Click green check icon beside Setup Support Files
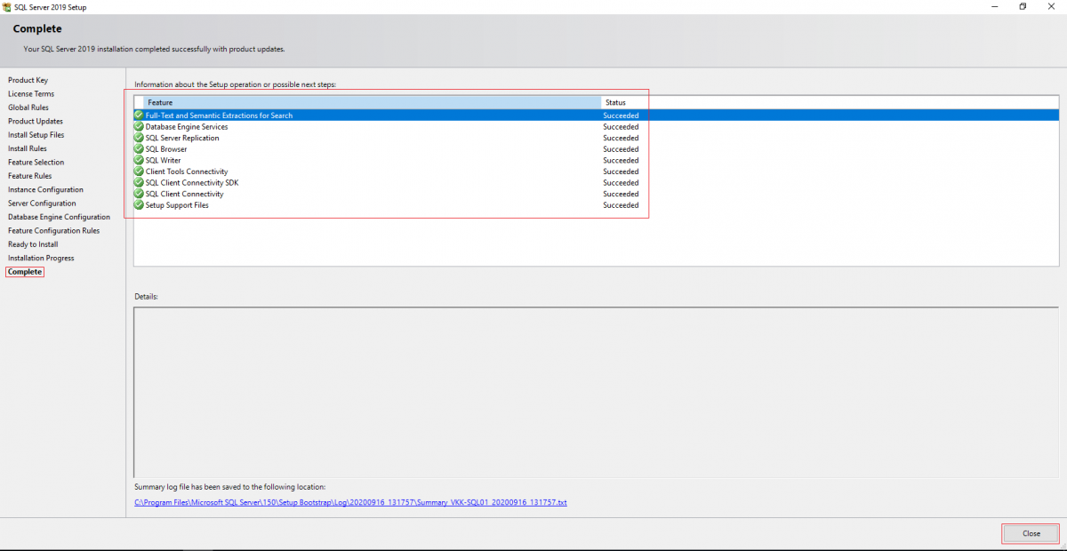The height and width of the screenshot is (551, 1067). [139, 205]
